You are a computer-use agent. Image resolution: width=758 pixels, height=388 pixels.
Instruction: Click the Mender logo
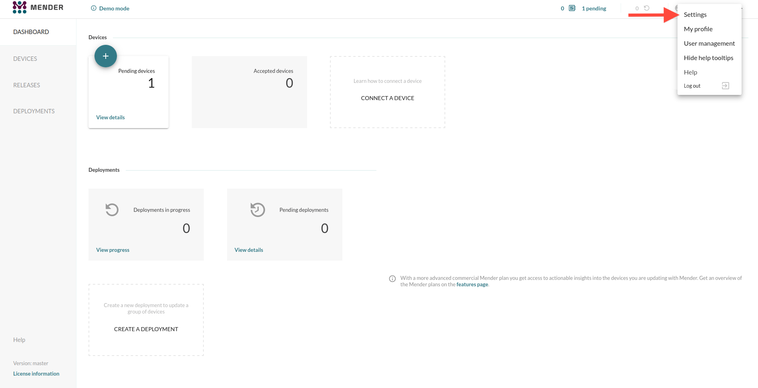pyautogui.click(x=38, y=8)
